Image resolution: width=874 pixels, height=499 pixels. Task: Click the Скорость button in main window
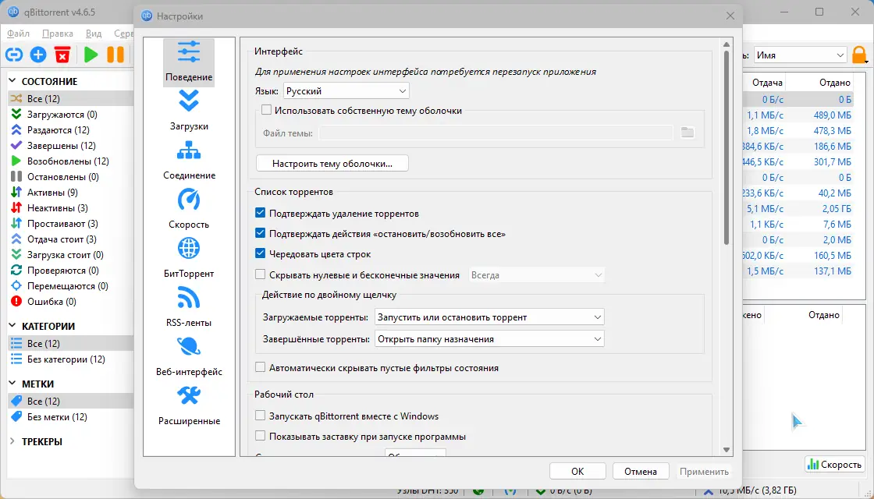click(834, 465)
